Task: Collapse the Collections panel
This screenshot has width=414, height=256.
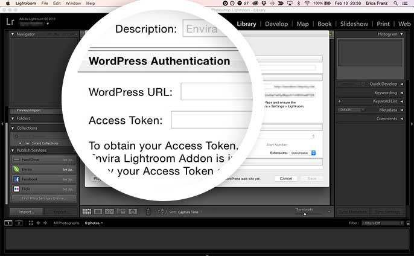Action: [x=13, y=128]
